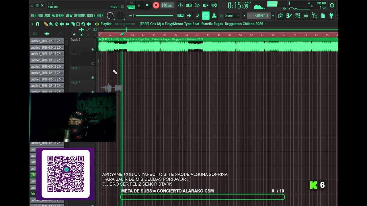This screenshot has height=206, width=367.
Task: Toggle the Playlist magnet snap icon
Action: pyautogui.click(x=37, y=24)
